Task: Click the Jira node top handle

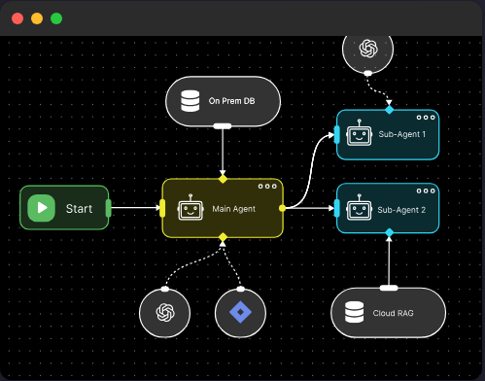Action: (x=240, y=289)
